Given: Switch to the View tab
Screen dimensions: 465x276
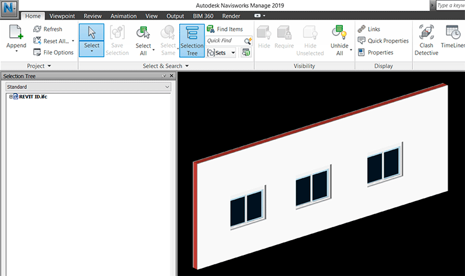Looking at the screenshot, I should pyautogui.click(x=151, y=16).
